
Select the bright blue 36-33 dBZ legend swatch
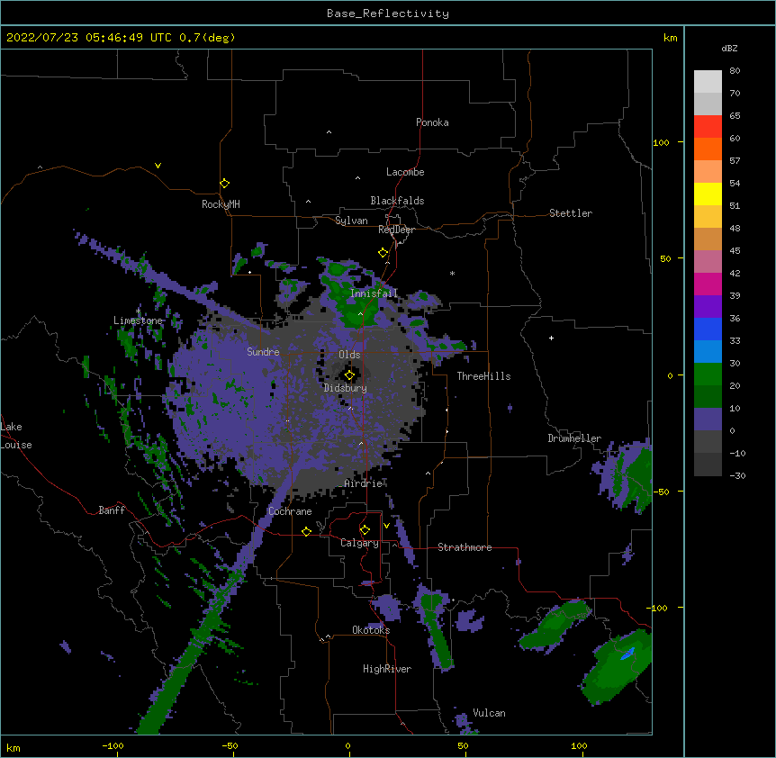(x=708, y=329)
